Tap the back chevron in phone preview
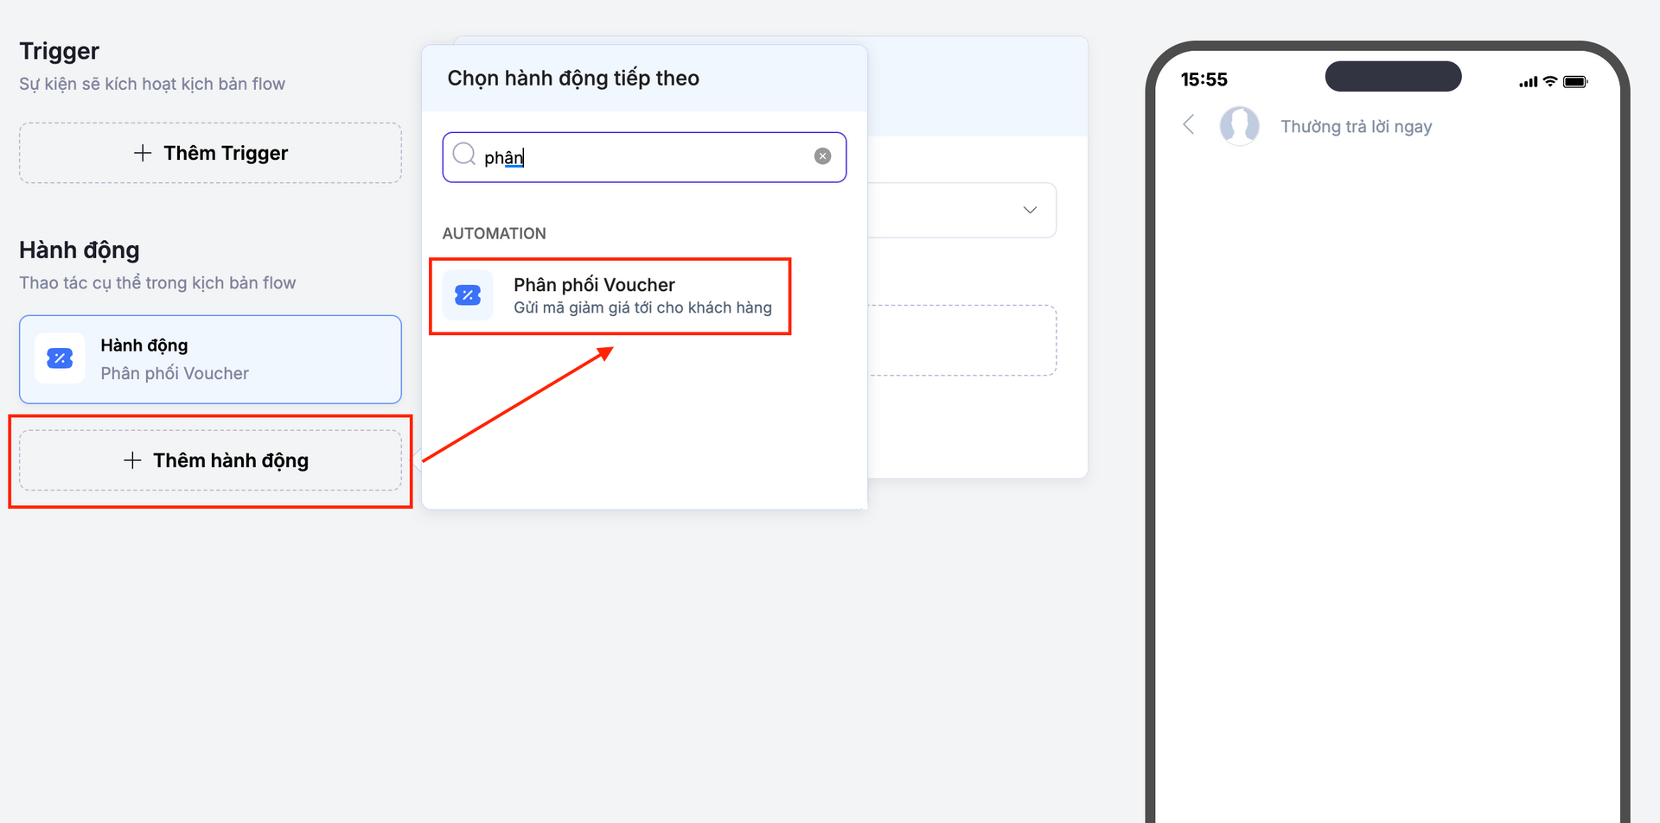1660x823 pixels. pyautogui.click(x=1189, y=124)
